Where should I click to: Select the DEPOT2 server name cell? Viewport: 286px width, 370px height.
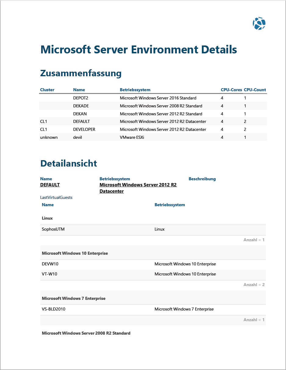pyautogui.click(x=81, y=98)
